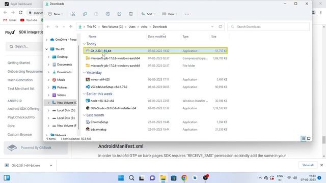The width and height of the screenshot is (326, 183).
Task: Open Hash Generation in PayU sidebar
Action: [x=20, y=80]
